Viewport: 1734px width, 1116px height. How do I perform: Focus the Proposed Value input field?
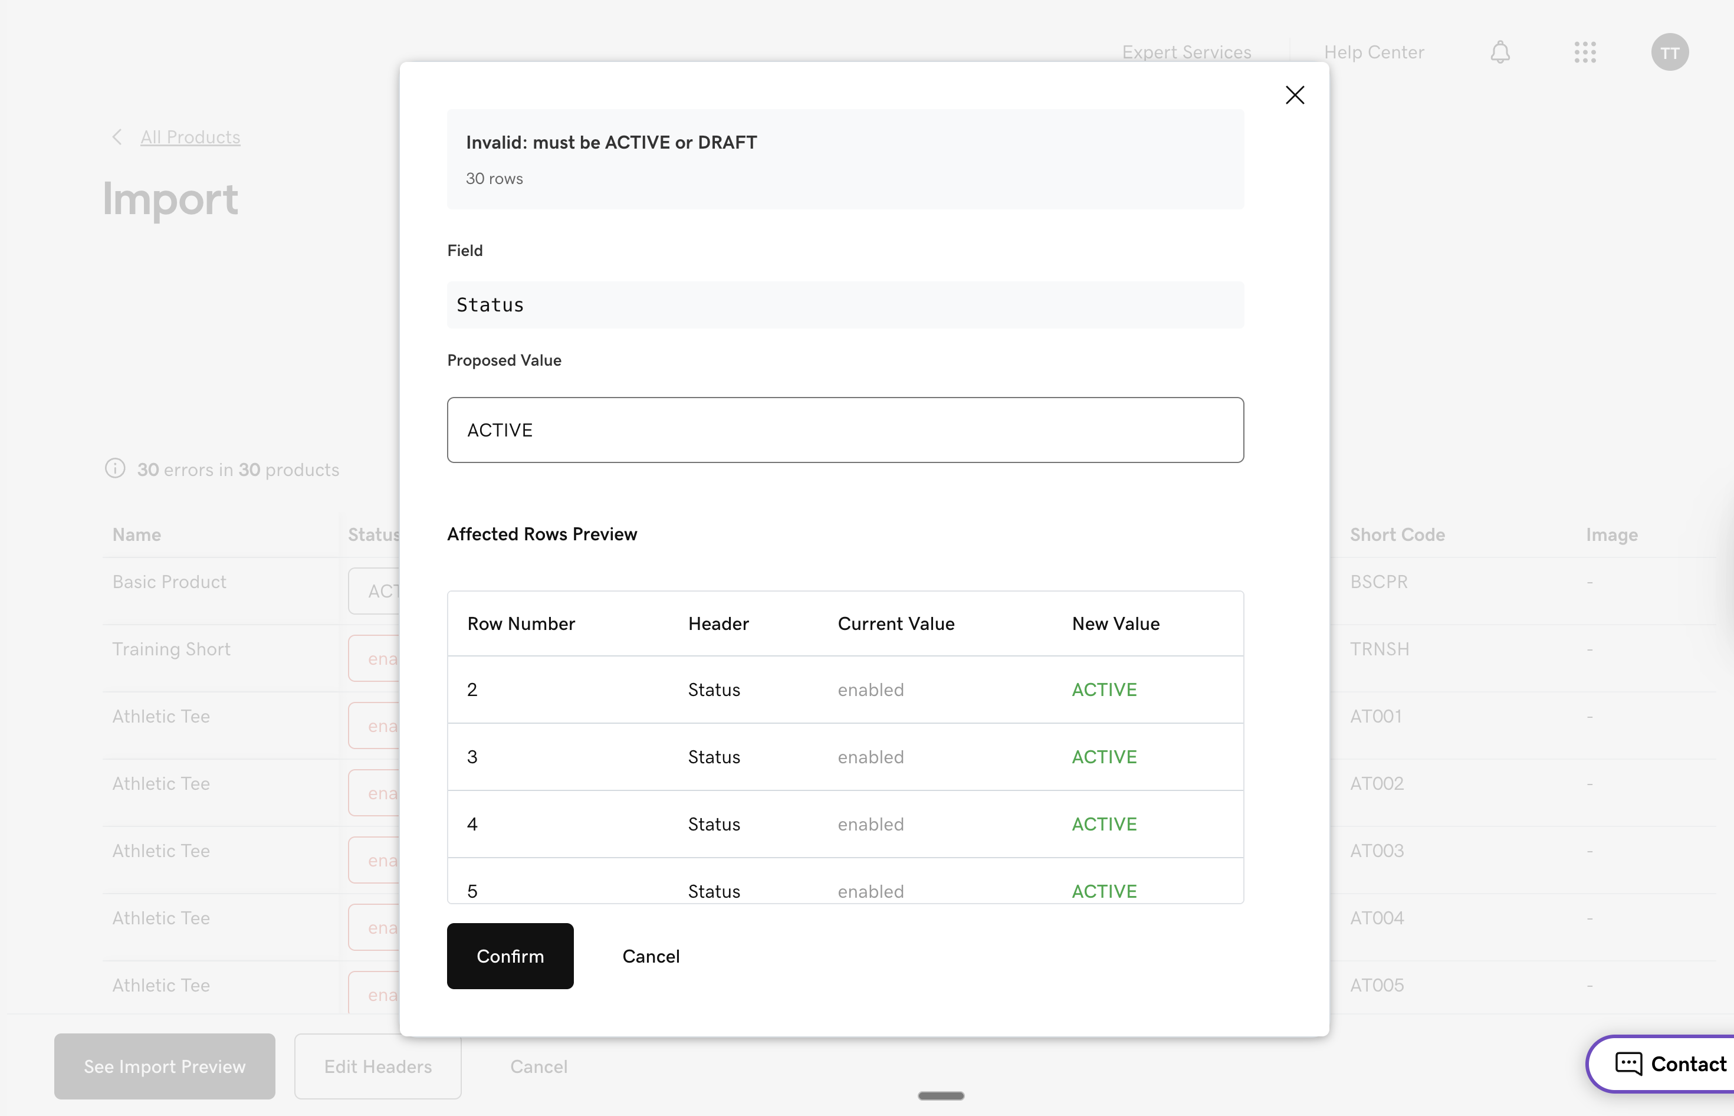[x=845, y=430]
